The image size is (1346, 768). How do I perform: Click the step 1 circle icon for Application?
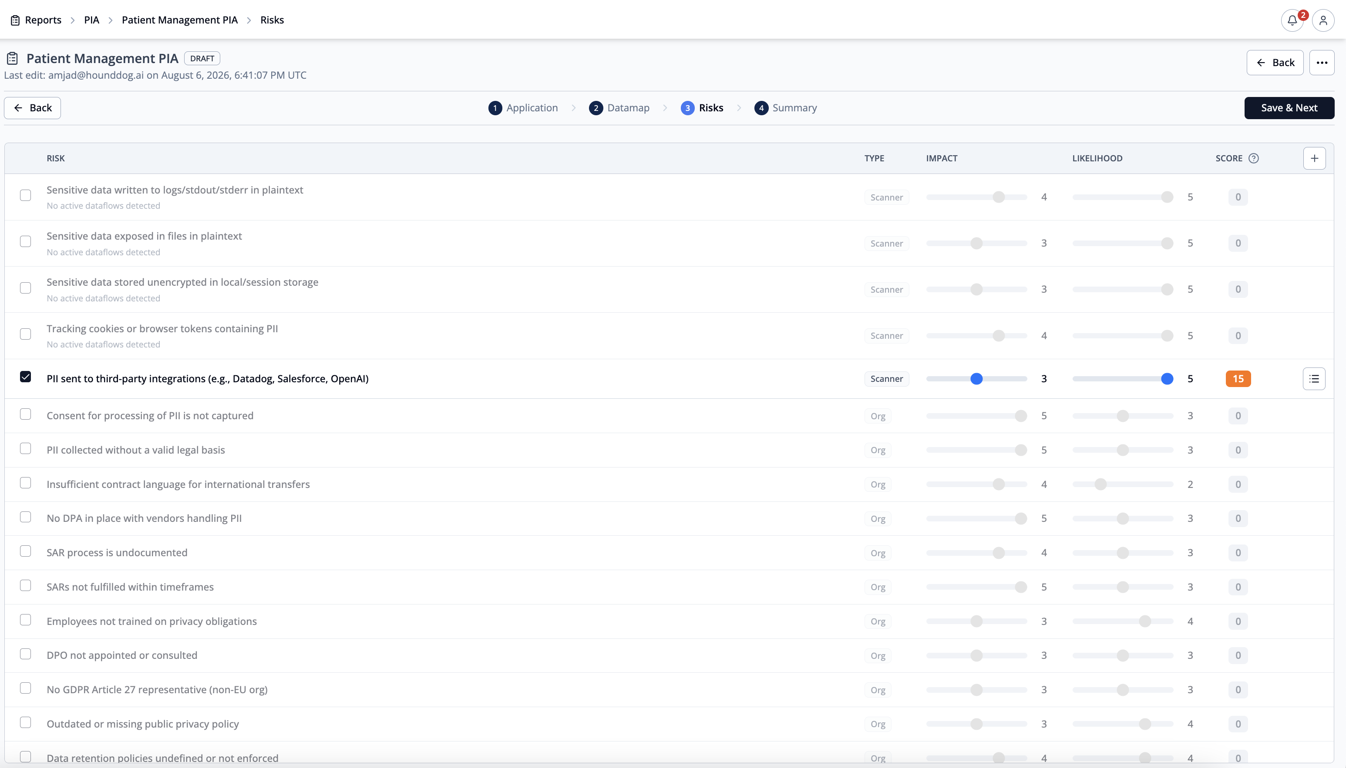pyautogui.click(x=495, y=108)
